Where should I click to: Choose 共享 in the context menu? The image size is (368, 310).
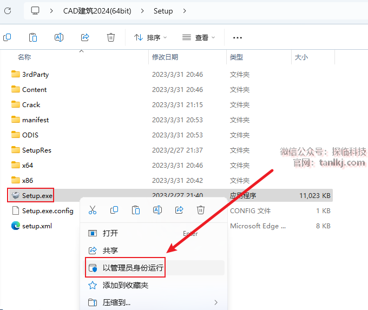tap(154, 250)
